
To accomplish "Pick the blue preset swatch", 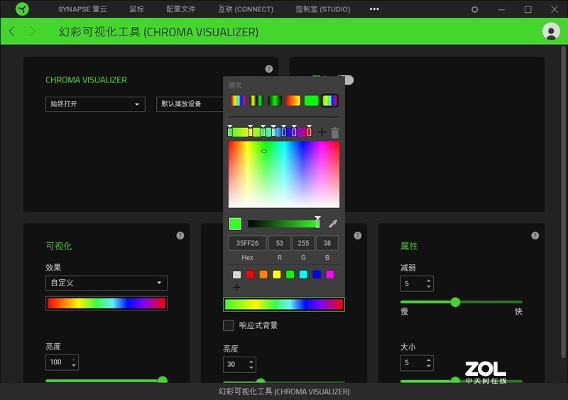I will coord(317,274).
